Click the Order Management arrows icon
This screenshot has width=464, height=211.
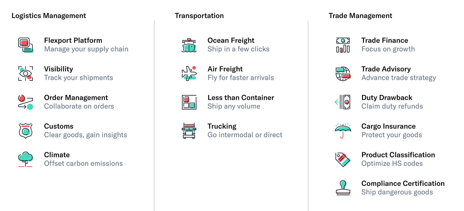(25, 102)
